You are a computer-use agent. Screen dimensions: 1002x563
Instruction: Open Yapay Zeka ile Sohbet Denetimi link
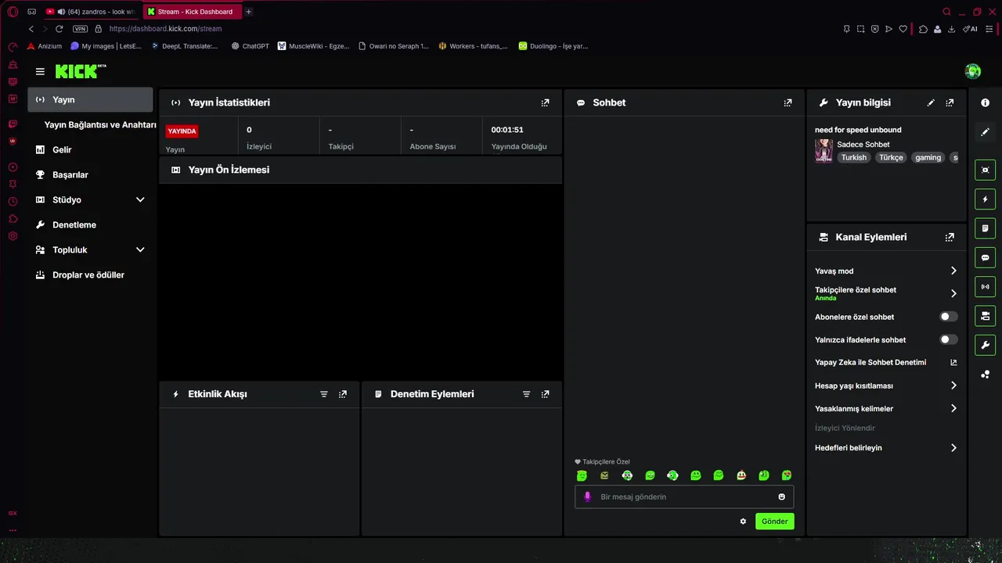pos(886,363)
